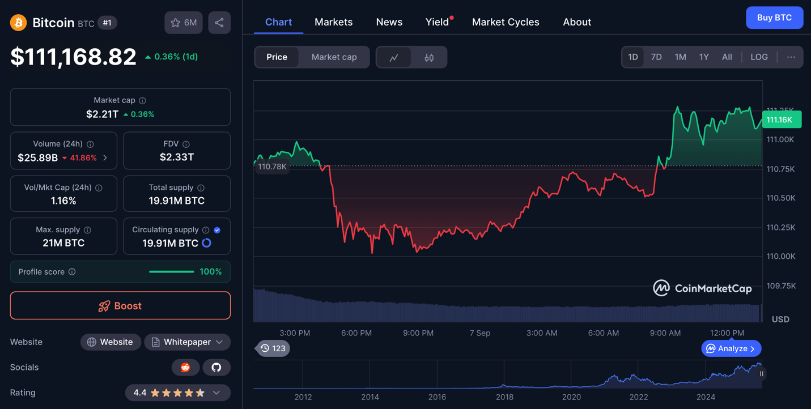This screenshot has height=409, width=811.
Task: Click the $111,168.82 price text
Action: (73, 57)
